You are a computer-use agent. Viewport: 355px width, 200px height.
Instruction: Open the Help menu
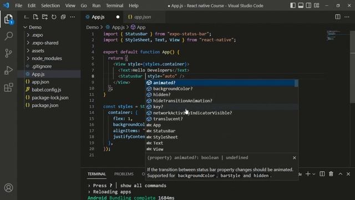pos(134,6)
